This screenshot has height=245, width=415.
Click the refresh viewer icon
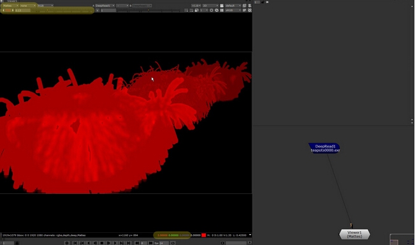[217, 10]
